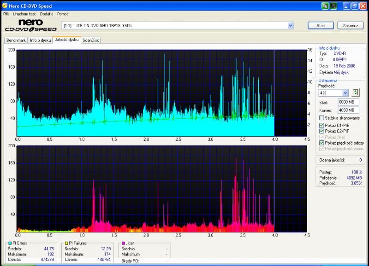369x266 pixels.
Task: Click the Prędkość value 3.85 X
Action: coord(356,183)
